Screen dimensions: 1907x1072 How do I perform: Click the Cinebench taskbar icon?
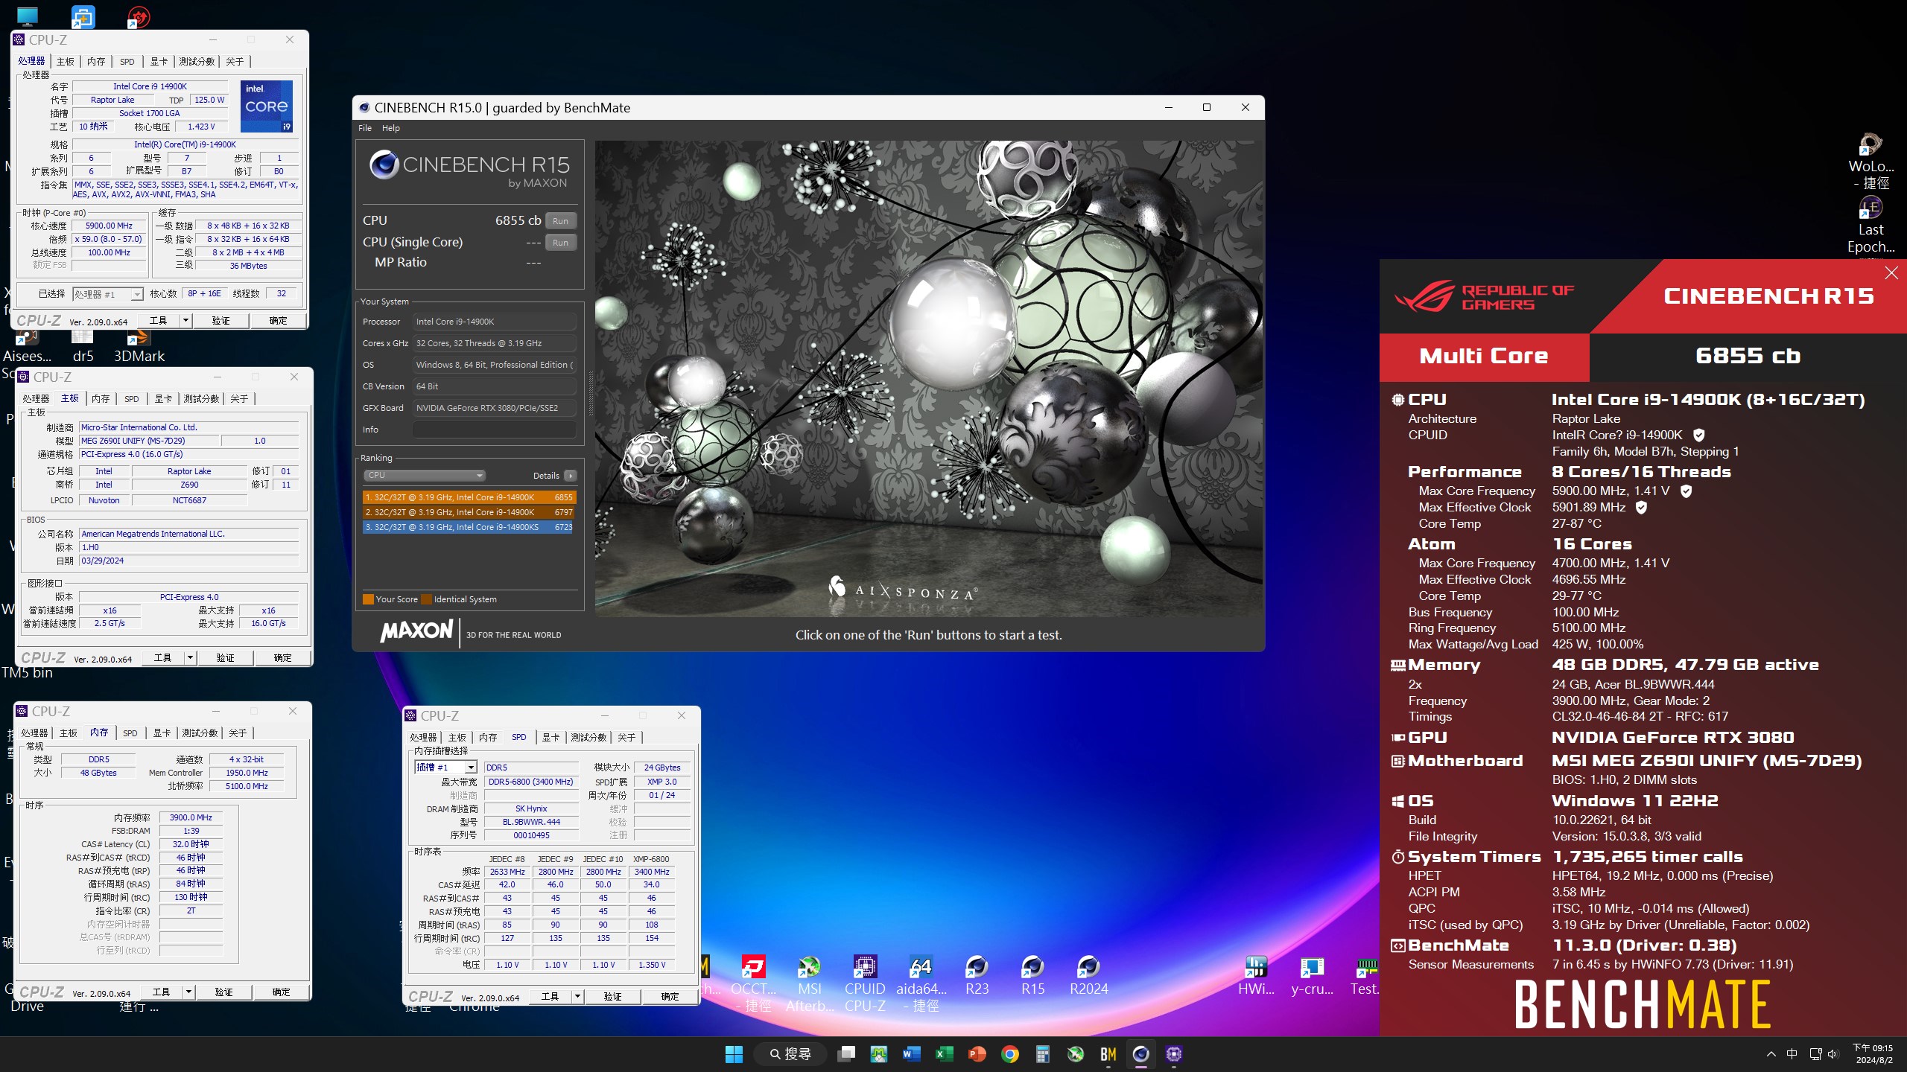click(x=1140, y=1053)
